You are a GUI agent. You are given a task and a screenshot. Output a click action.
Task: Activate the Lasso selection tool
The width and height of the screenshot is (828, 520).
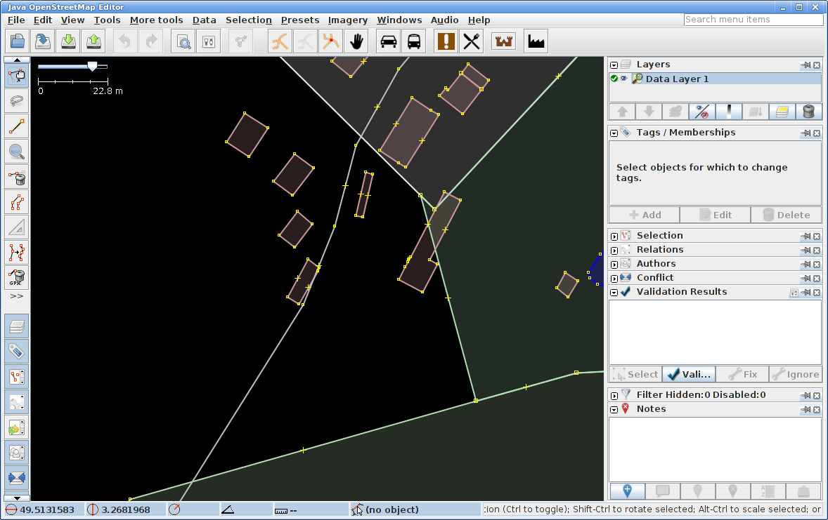pyautogui.click(x=17, y=100)
